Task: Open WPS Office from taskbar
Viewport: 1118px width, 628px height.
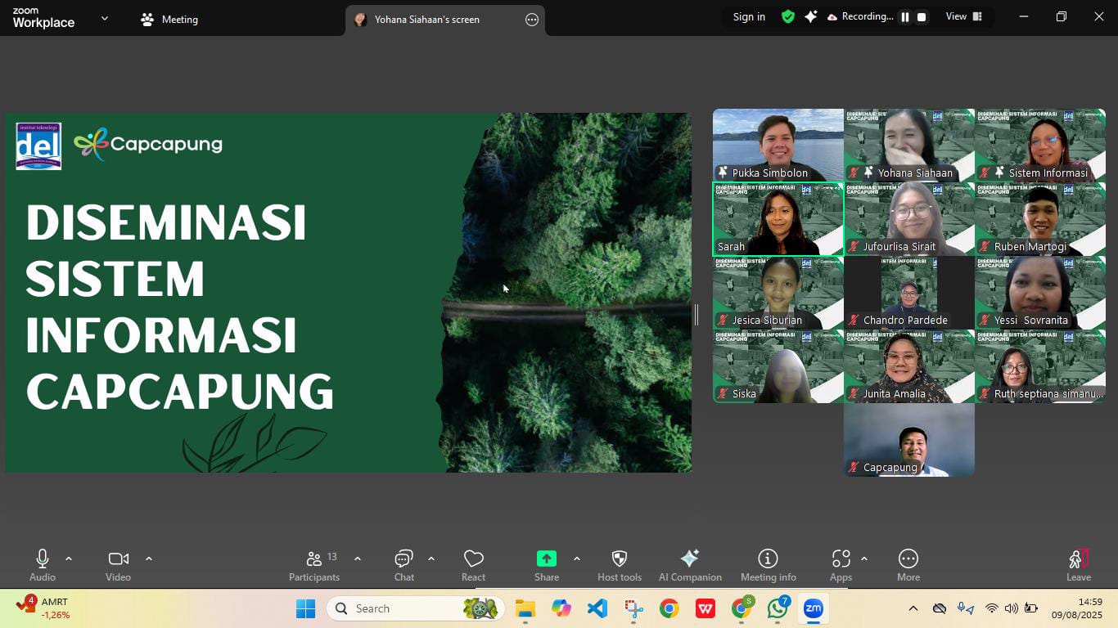Action: point(706,608)
